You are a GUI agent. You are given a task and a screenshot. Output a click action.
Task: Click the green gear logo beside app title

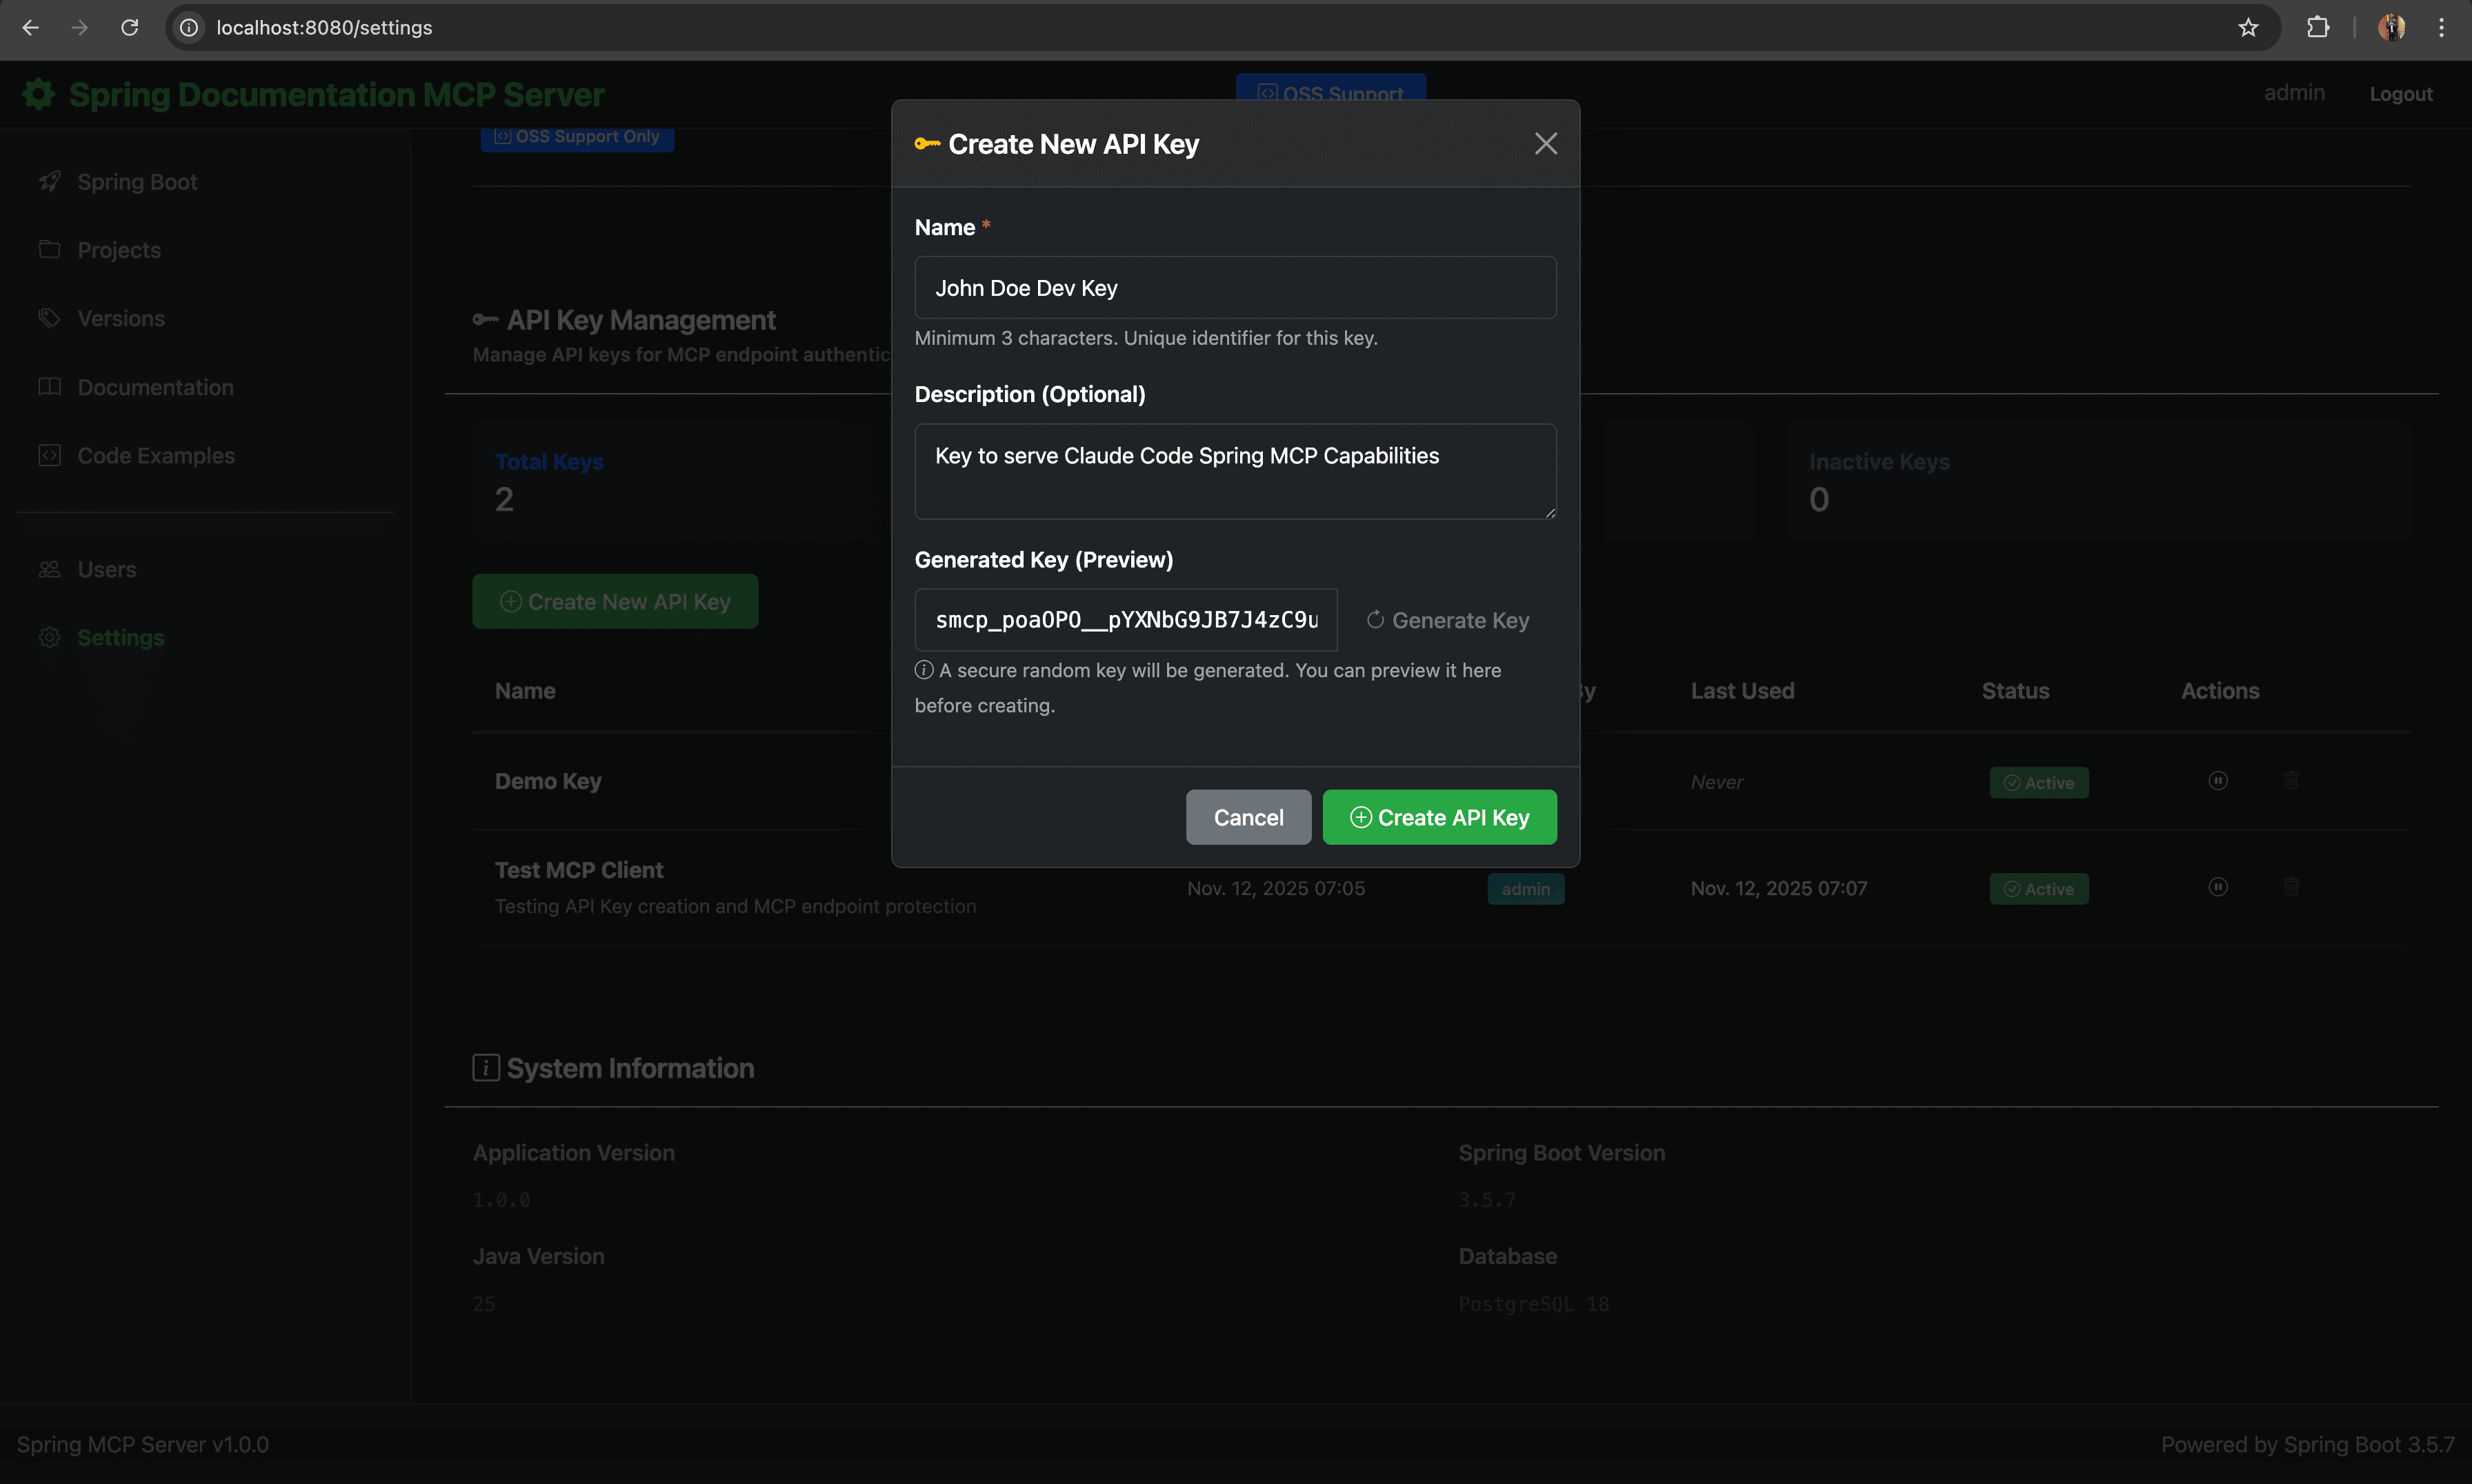point(38,93)
